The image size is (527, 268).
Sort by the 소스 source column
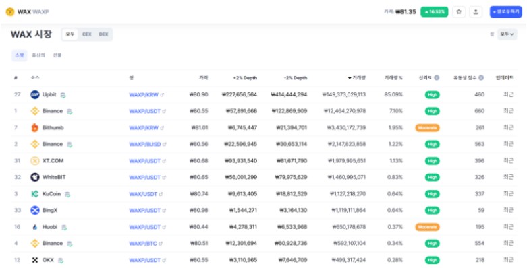(x=35, y=78)
